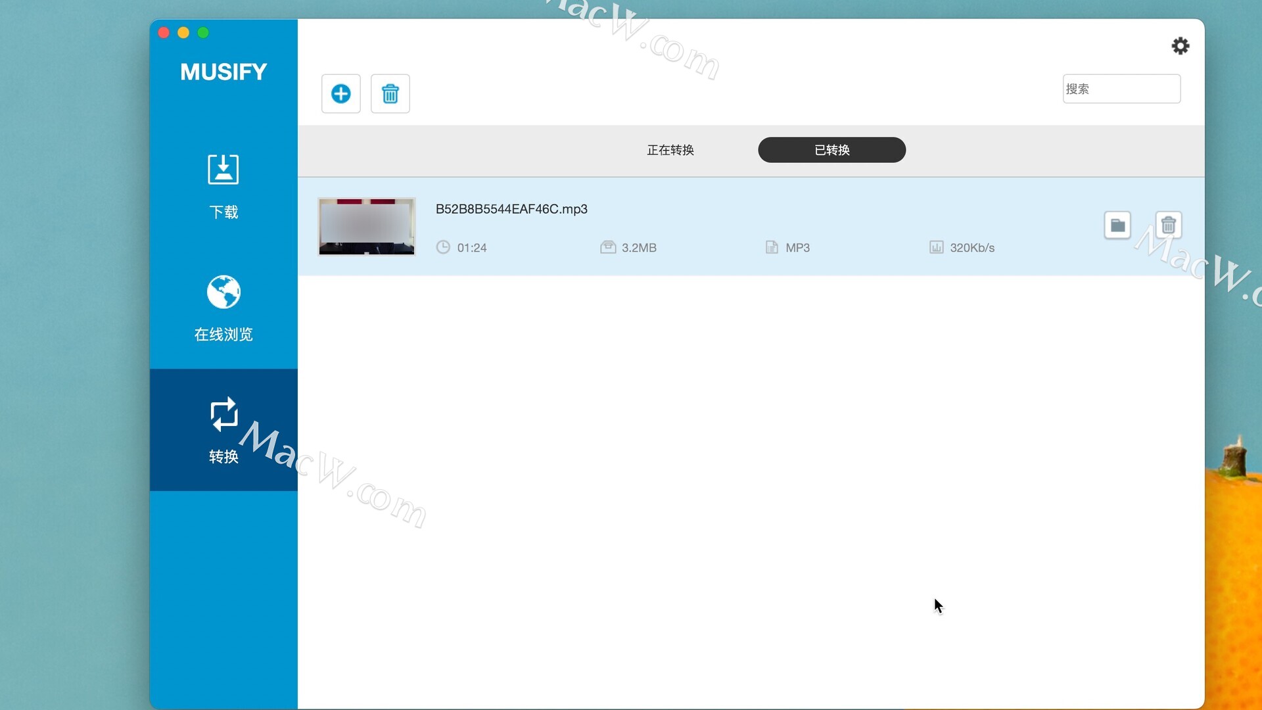Click the add file plus button
The width and height of the screenshot is (1262, 710).
click(340, 93)
